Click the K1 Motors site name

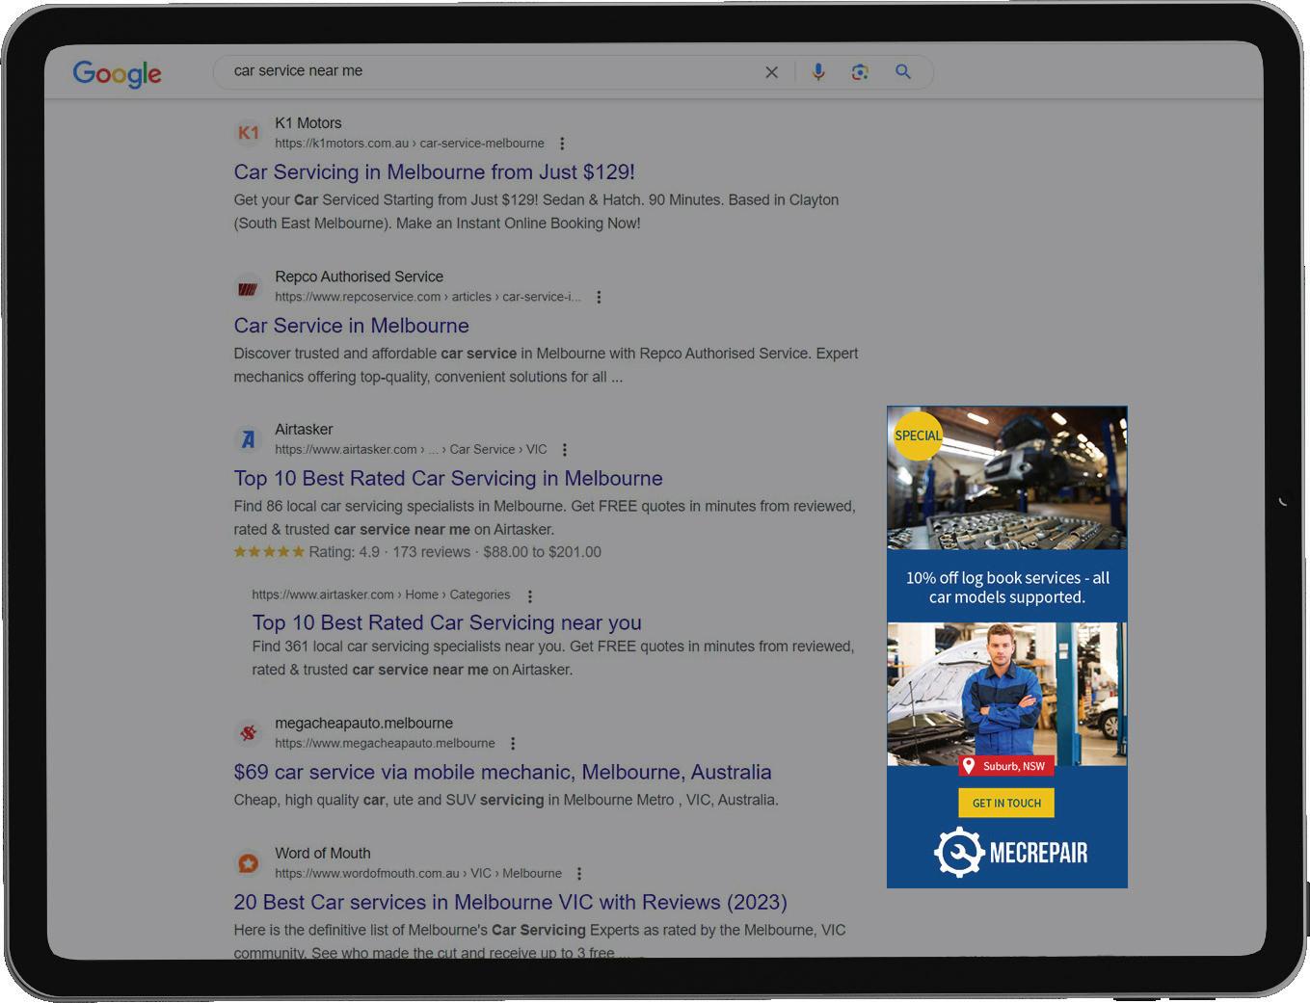tap(308, 123)
